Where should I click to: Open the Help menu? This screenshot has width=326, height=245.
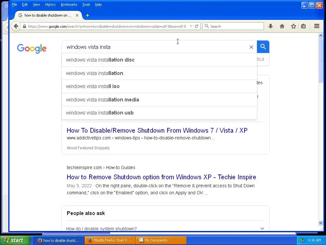(x=98, y=4)
